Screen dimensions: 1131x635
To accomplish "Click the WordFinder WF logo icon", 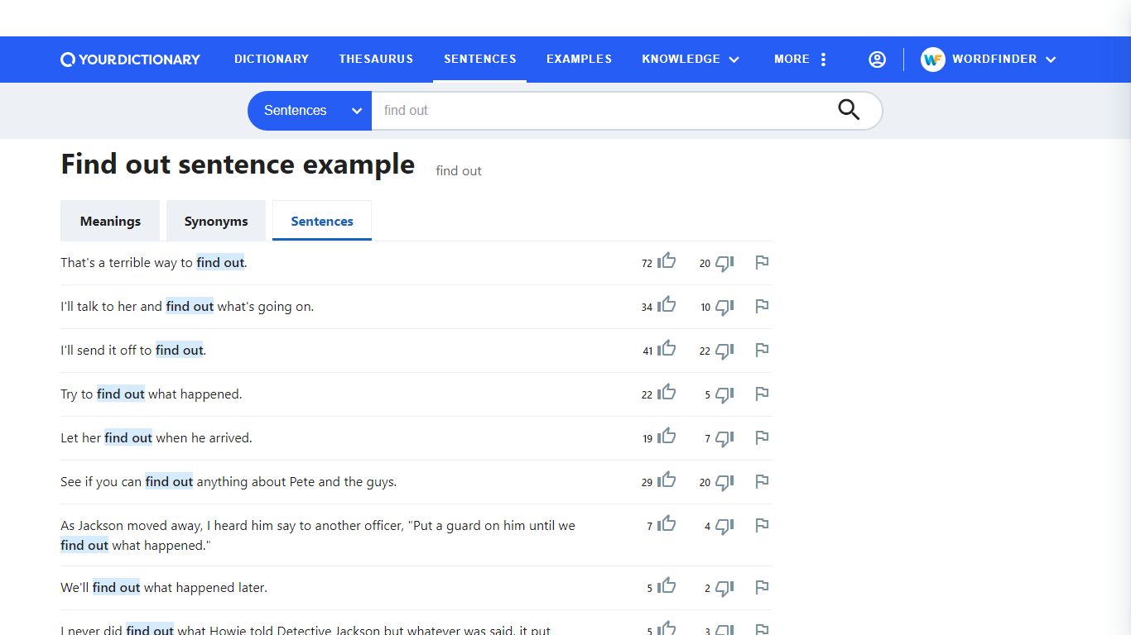I will [x=933, y=60].
